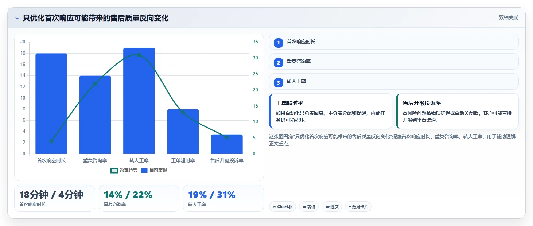Click x-axis label 售后升级投诉率
This screenshot has width=533, height=226.
(x=227, y=160)
